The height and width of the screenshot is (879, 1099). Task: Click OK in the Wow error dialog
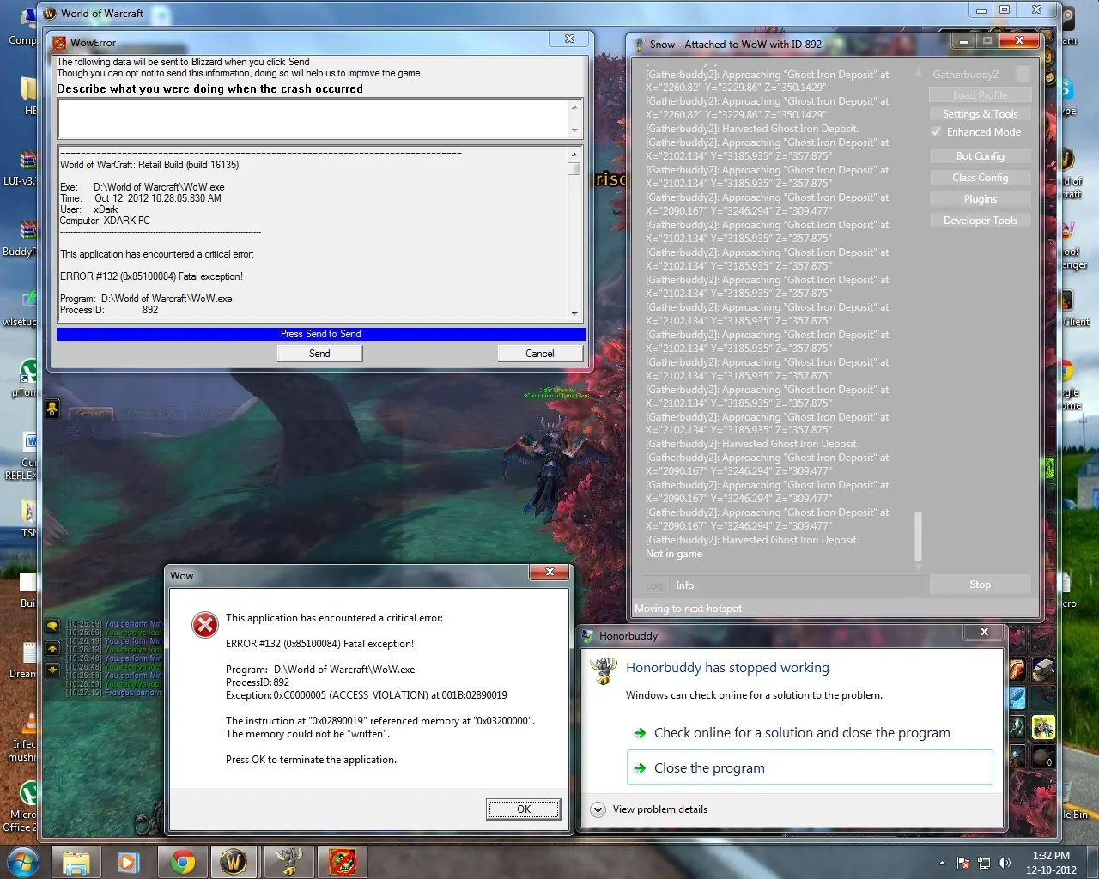coord(524,809)
